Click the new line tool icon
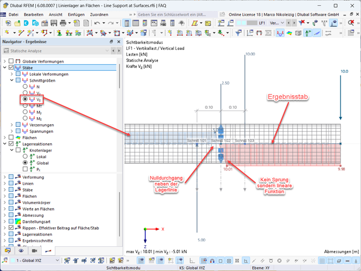361x271 pixels. click(21, 33)
